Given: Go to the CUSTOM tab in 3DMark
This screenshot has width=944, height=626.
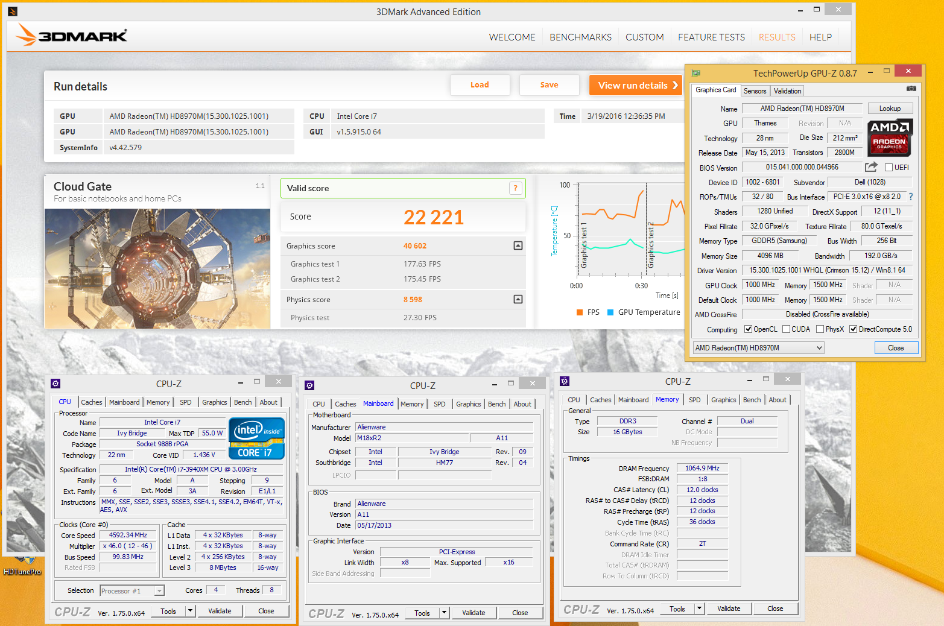Looking at the screenshot, I should coord(644,37).
